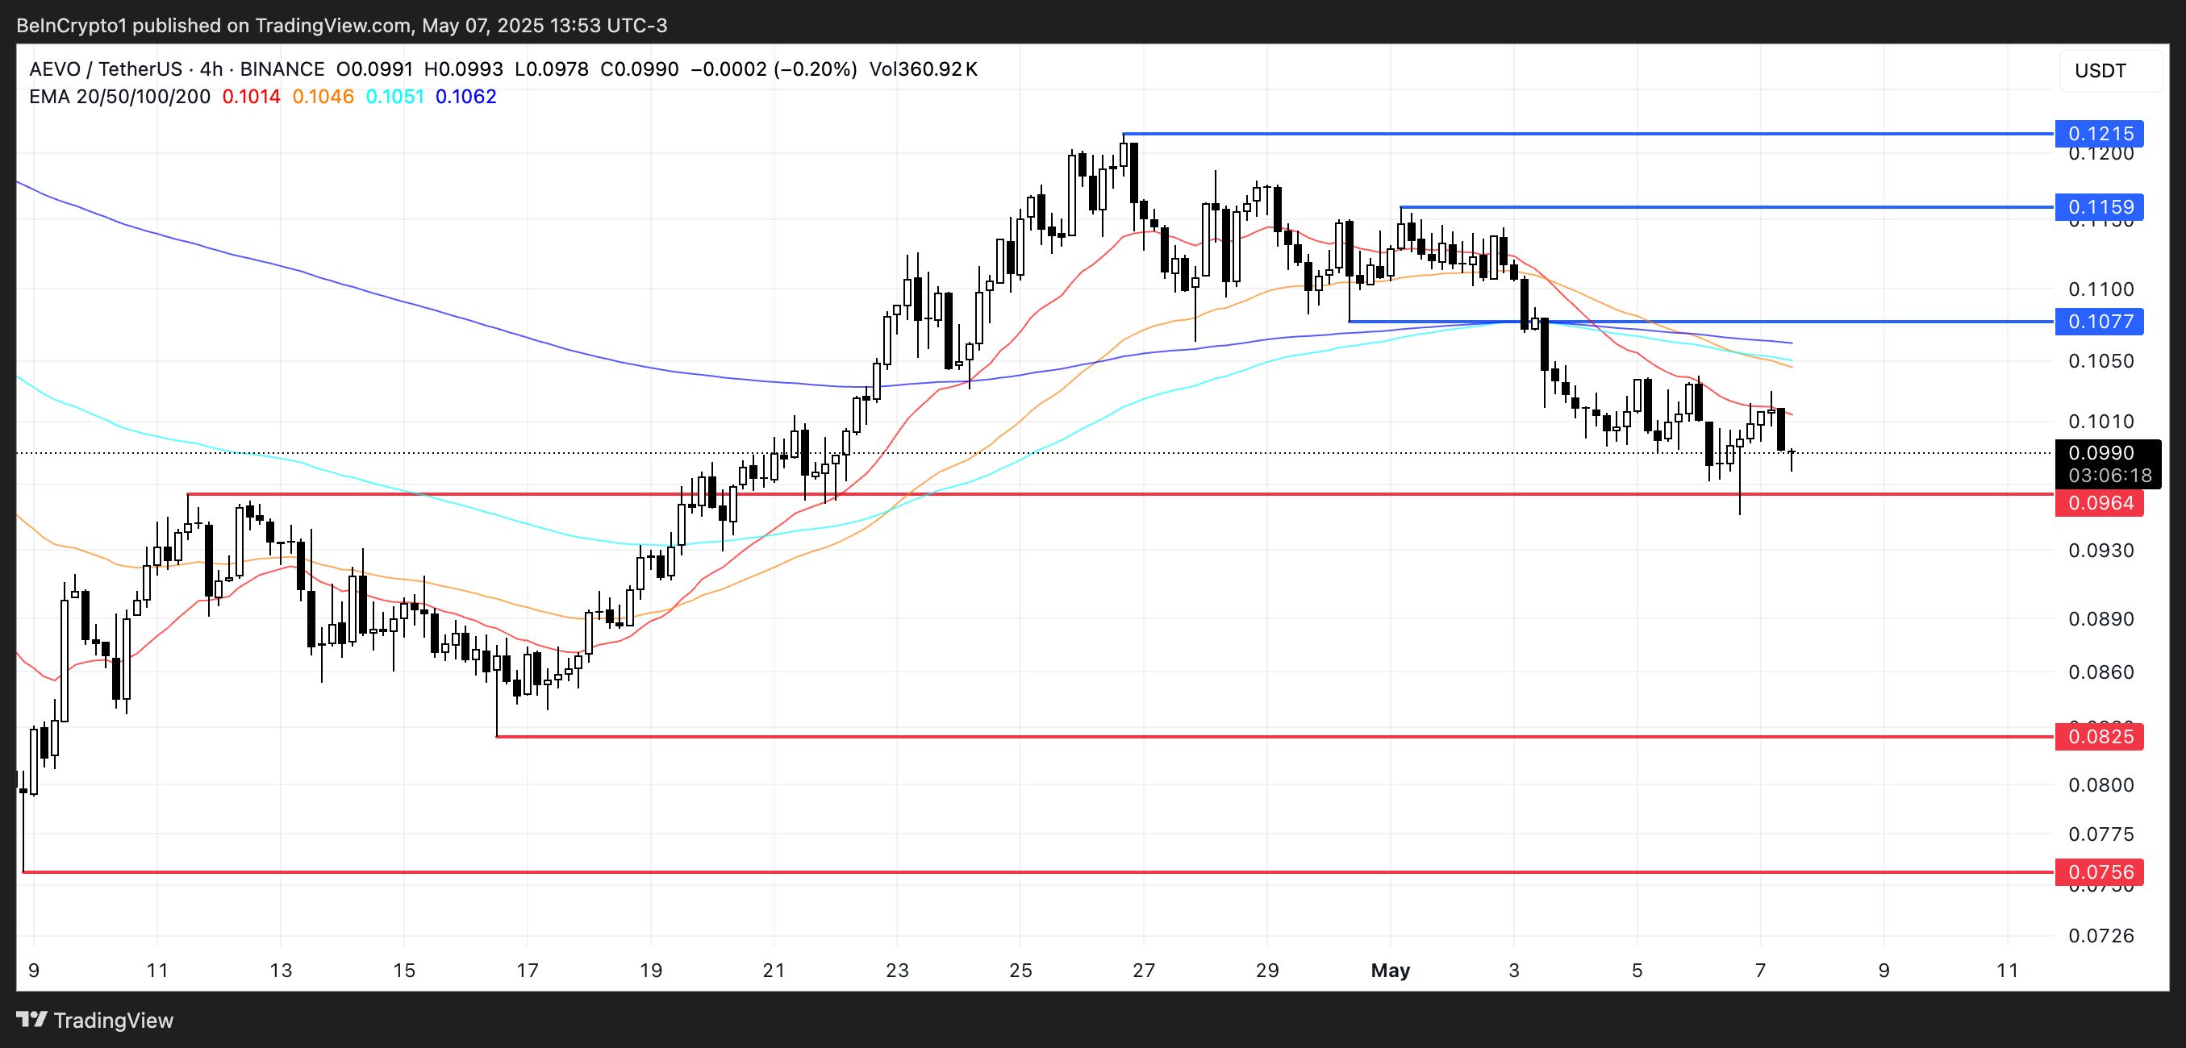Image resolution: width=2186 pixels, height=1048 pixels.
Task: Click the TradingView logo icon
Action: click(32, 1019)
